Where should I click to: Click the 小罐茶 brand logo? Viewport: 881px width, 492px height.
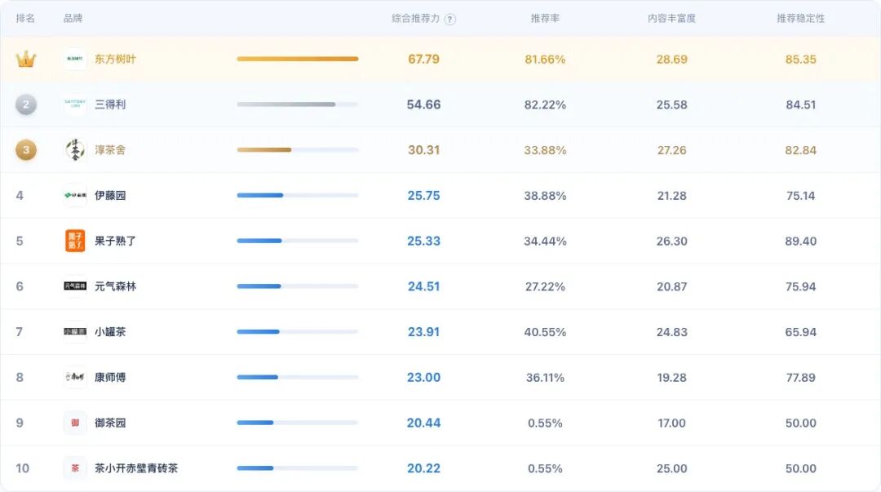click(x=75, y=332)
